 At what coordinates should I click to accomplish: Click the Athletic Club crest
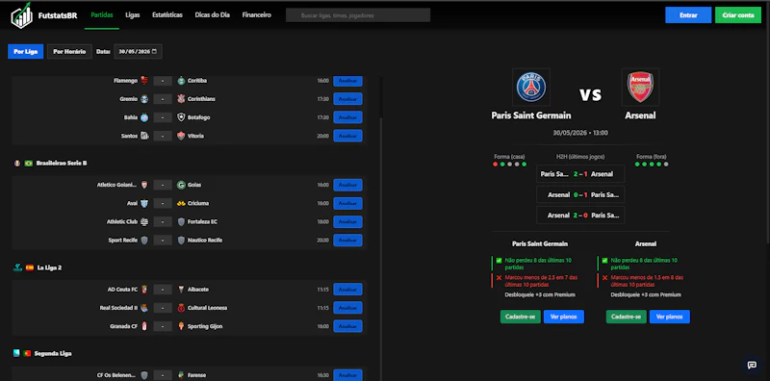coord(144,221)
